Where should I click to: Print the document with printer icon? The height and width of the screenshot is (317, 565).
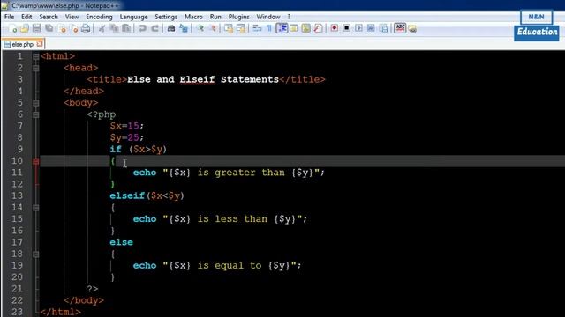coord(86,28)
